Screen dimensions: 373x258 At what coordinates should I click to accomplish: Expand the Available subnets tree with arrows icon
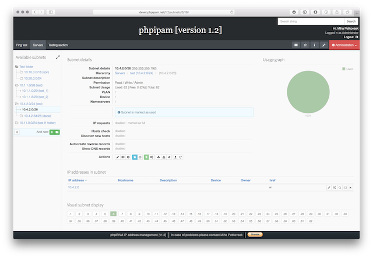58,57
